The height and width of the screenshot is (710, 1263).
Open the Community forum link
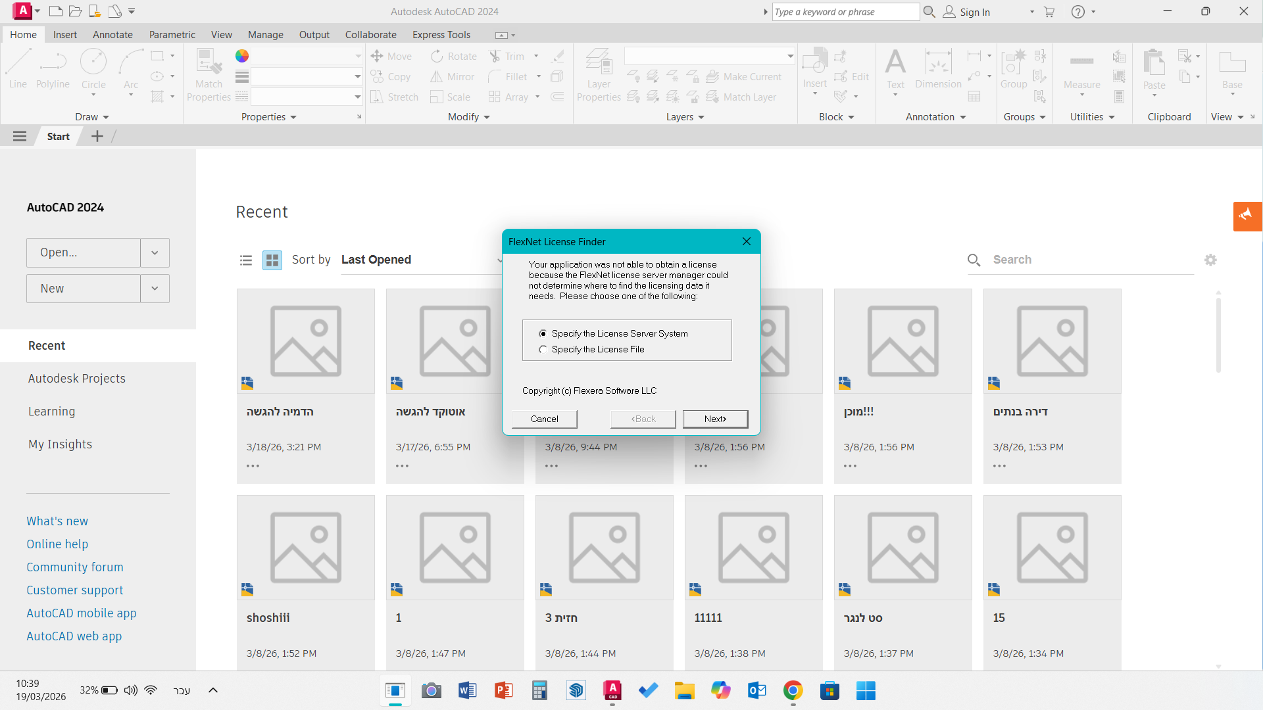(x=75, y=567)
